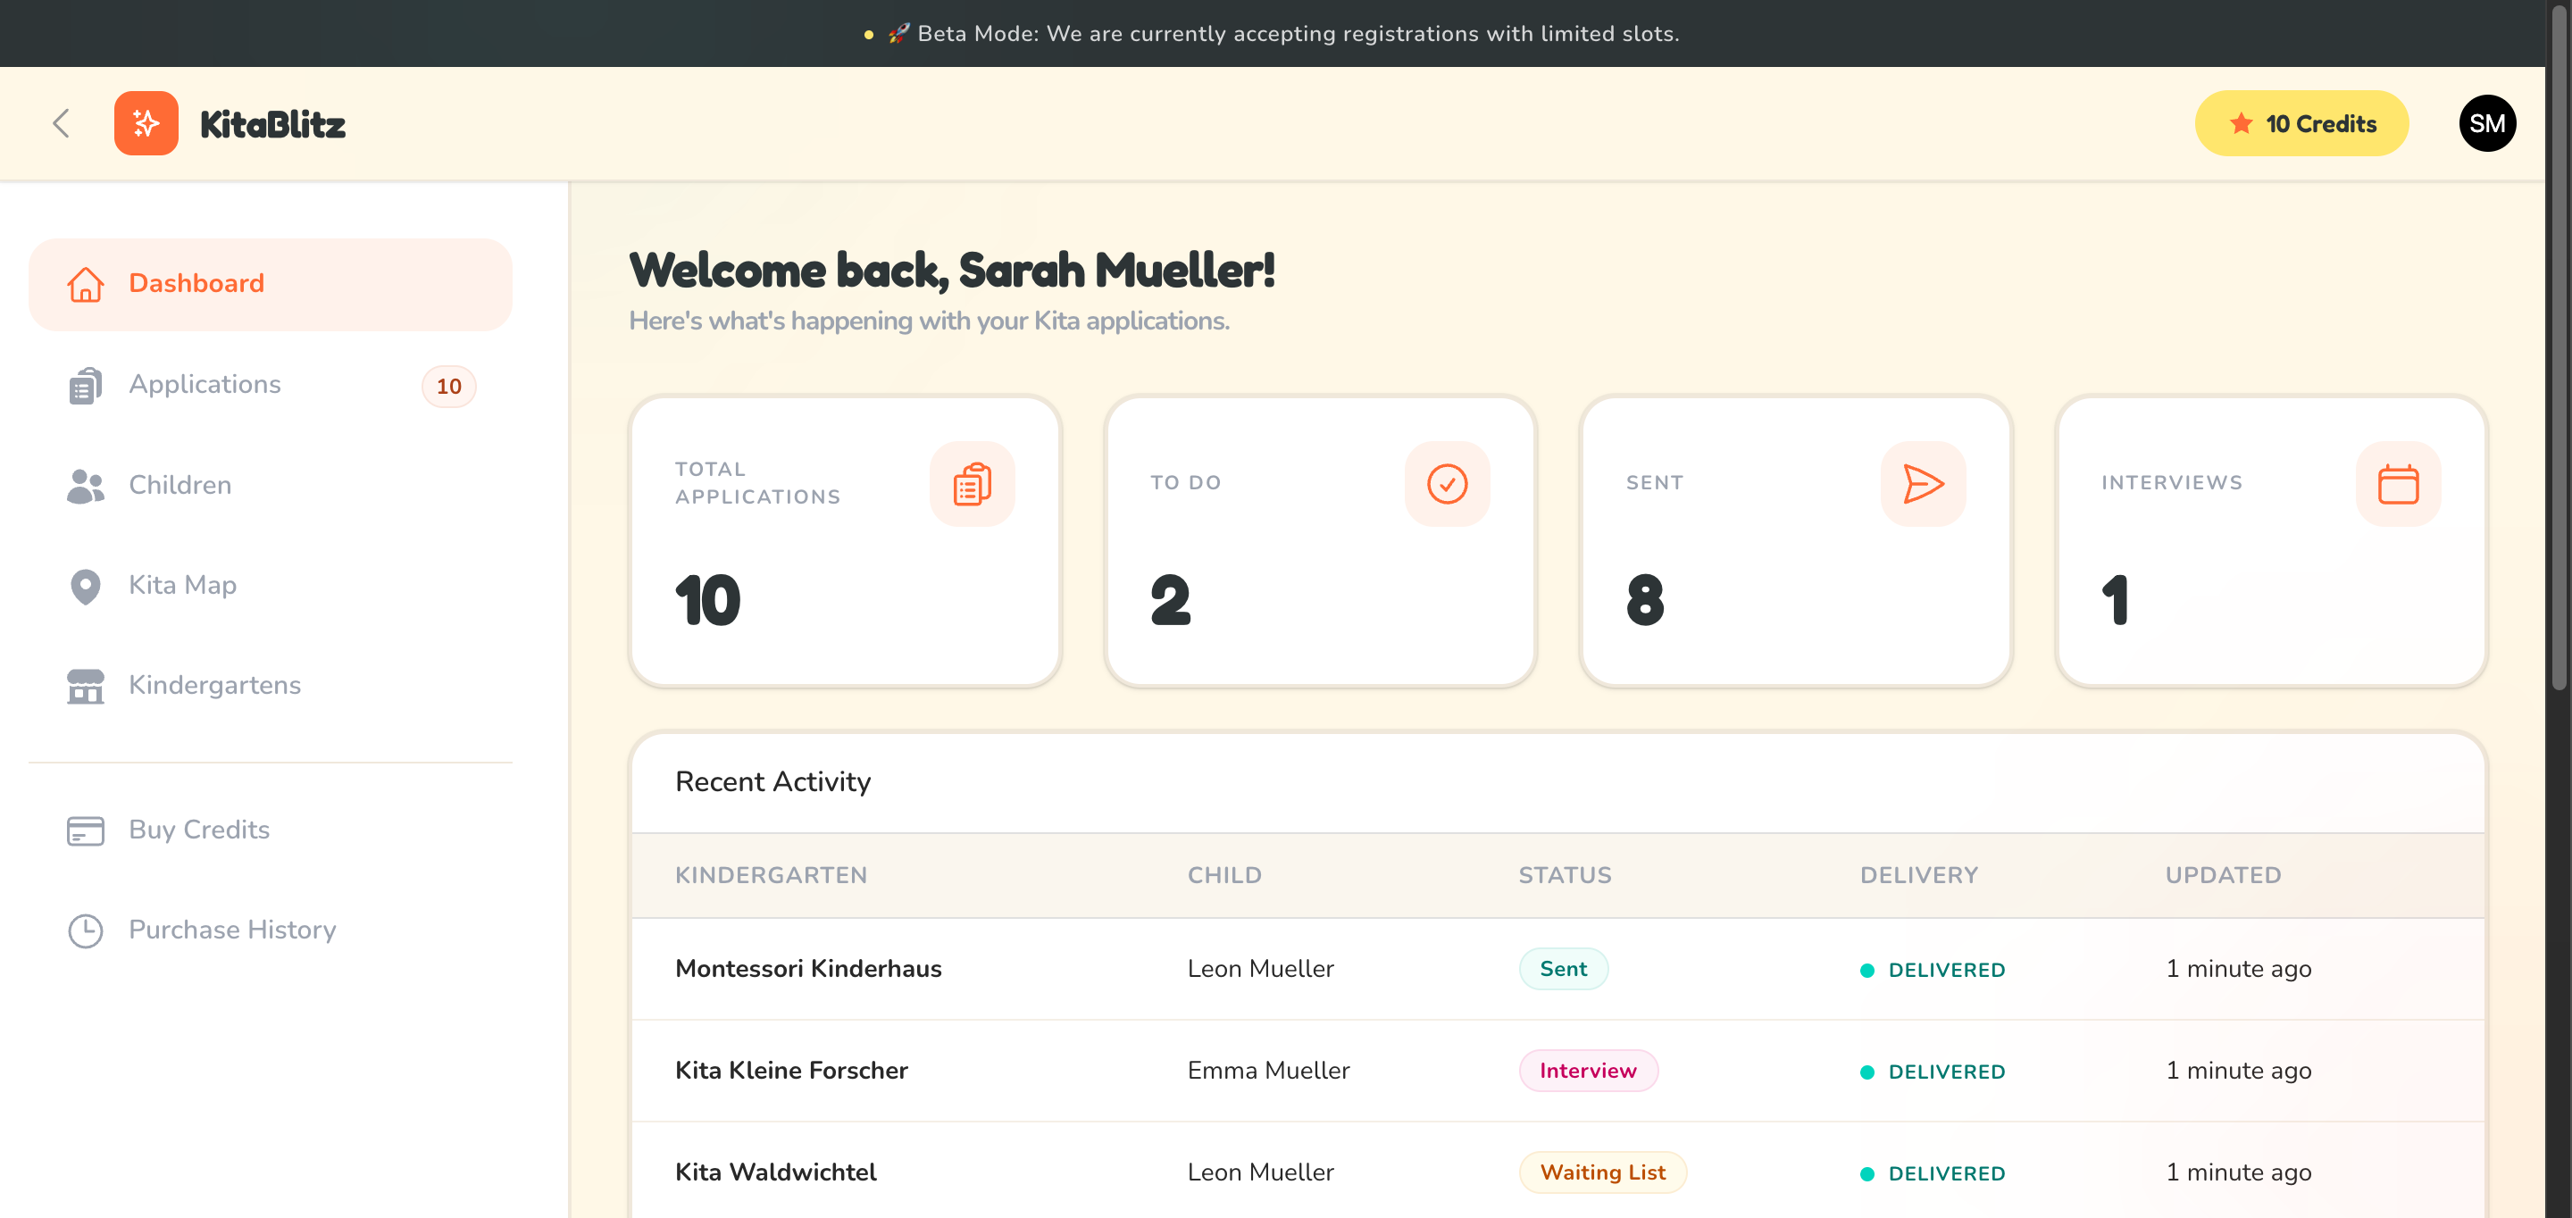Open the Montessori Kinderhaus activity row
Screen dimensions: 2572x1218
coord(807,968)
